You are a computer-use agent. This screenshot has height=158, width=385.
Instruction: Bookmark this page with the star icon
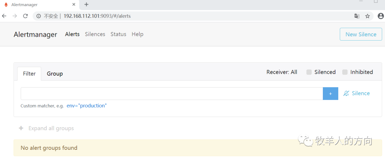(367, 16)
